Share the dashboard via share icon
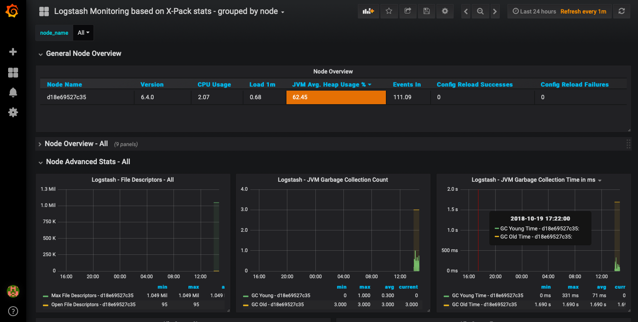 (x=408, y=11)
